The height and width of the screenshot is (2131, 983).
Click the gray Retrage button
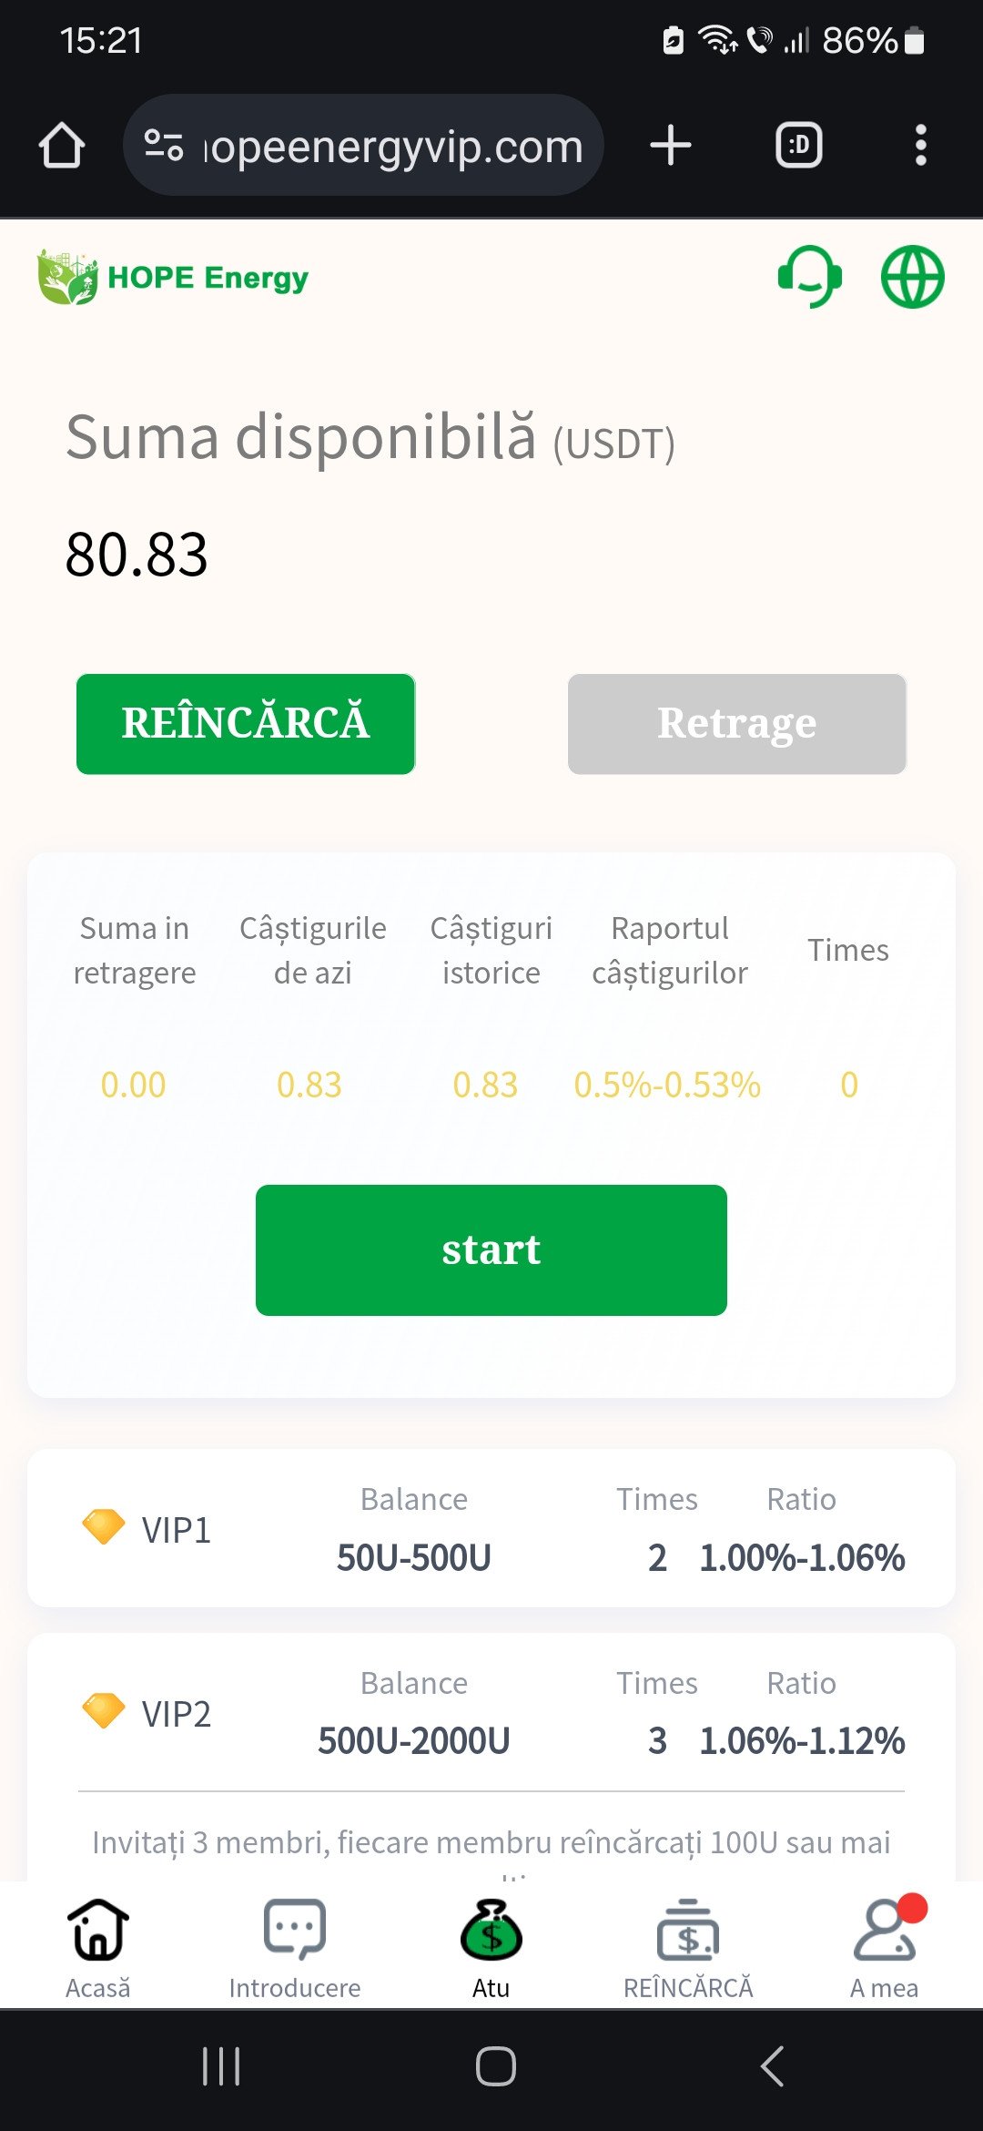(737, 724)
